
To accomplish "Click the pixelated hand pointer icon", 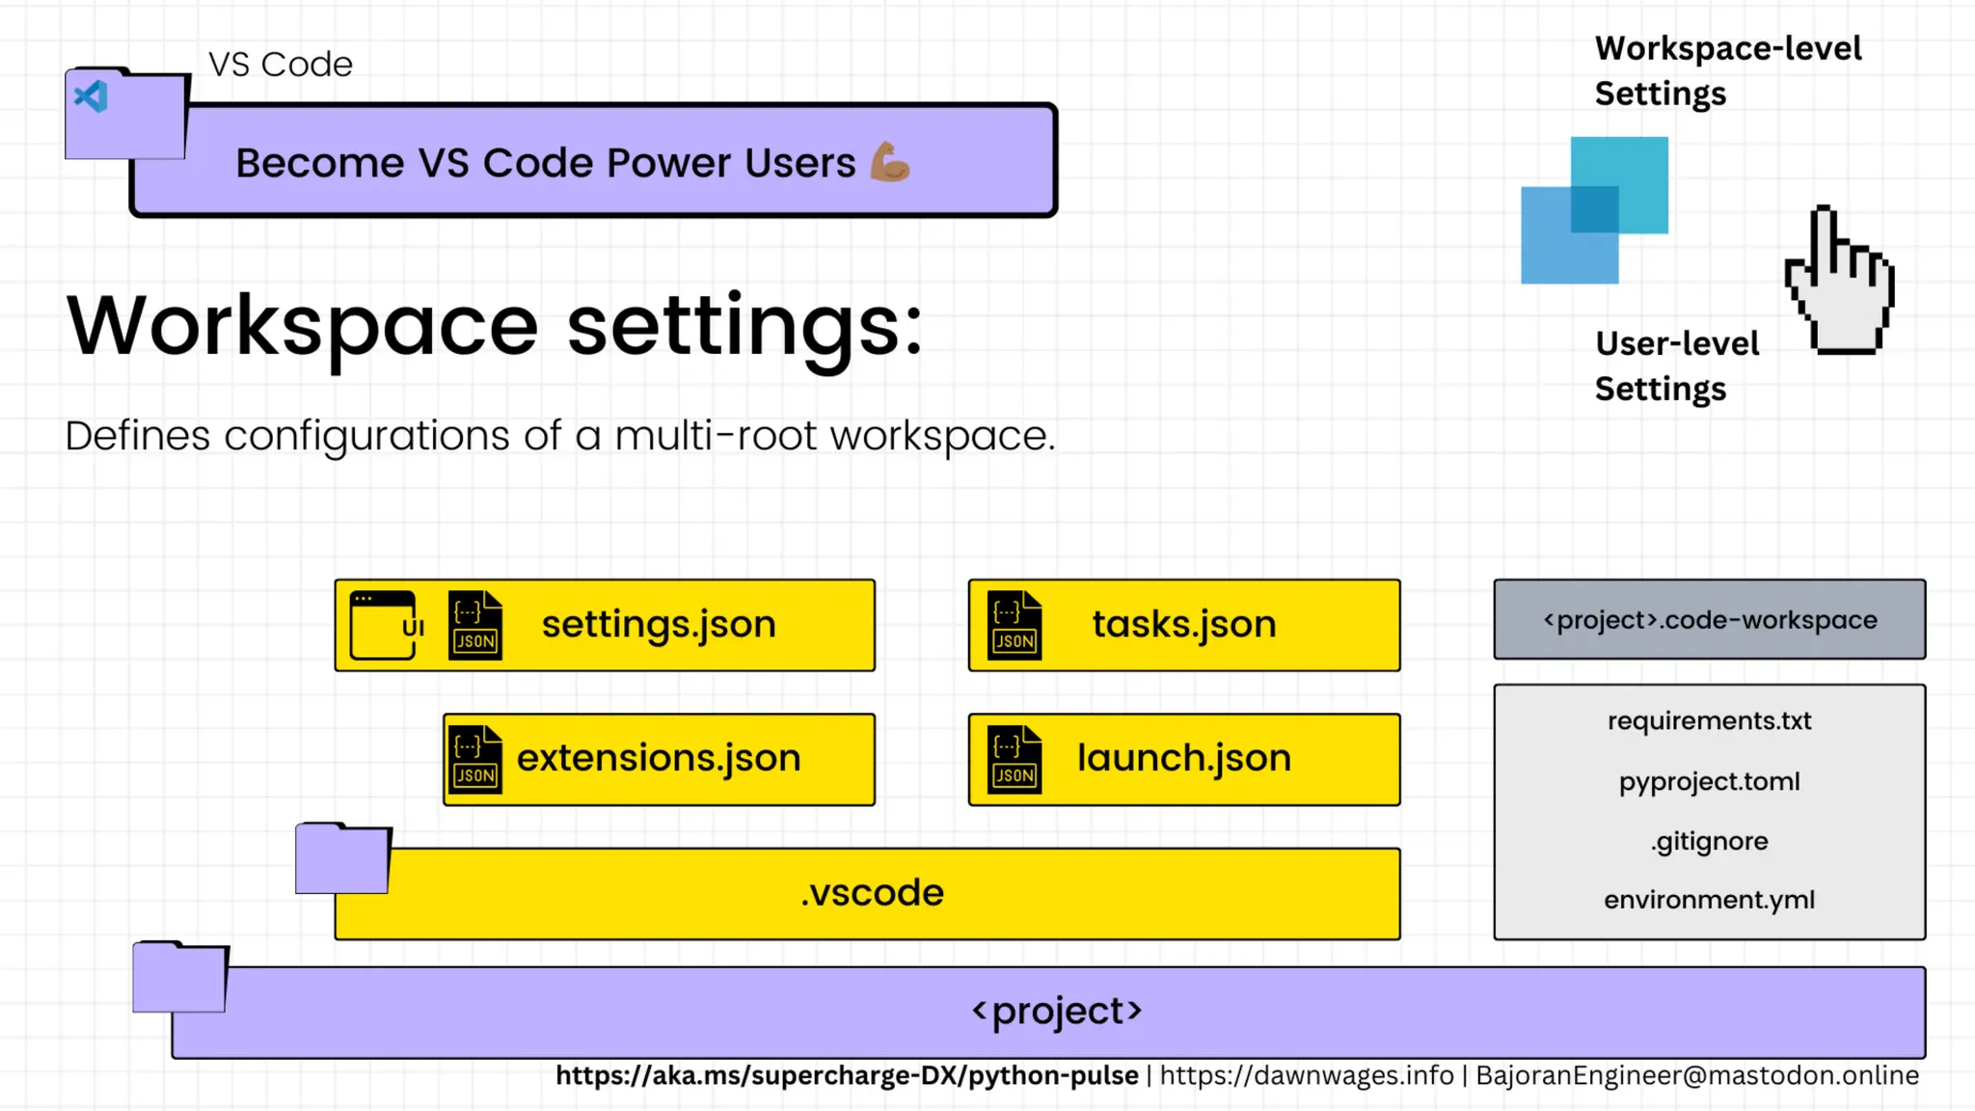I will [1840, 280].
